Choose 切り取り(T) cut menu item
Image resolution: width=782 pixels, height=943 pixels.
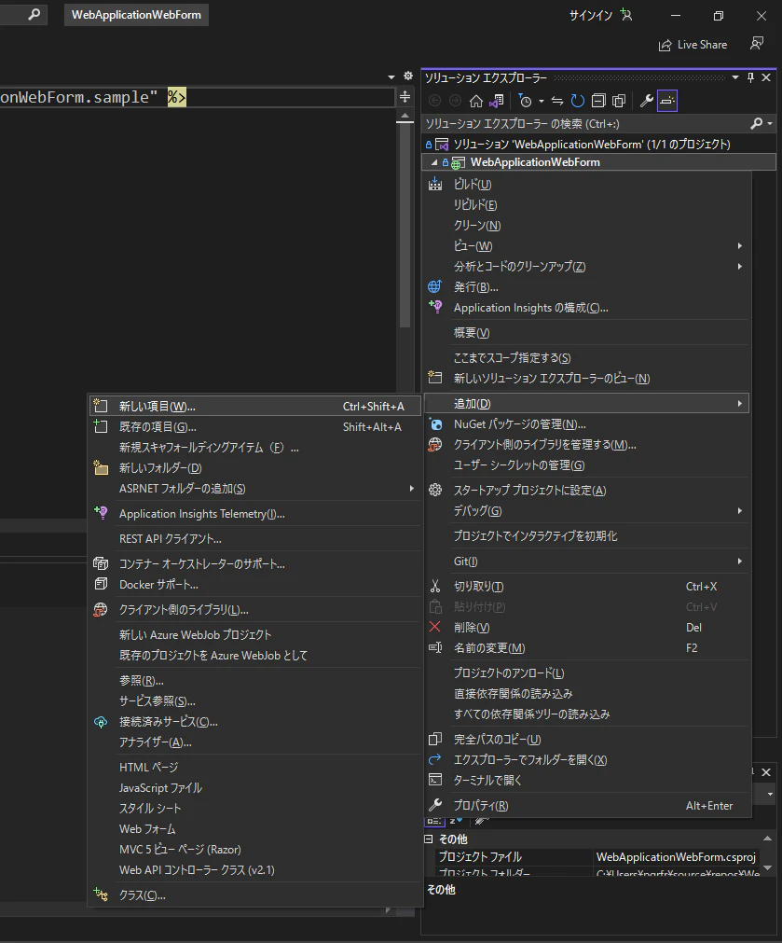[x=587, y=587]
